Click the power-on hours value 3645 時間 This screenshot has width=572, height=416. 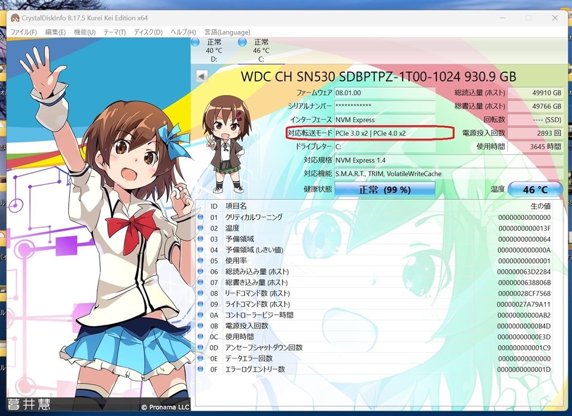(535, 146)
